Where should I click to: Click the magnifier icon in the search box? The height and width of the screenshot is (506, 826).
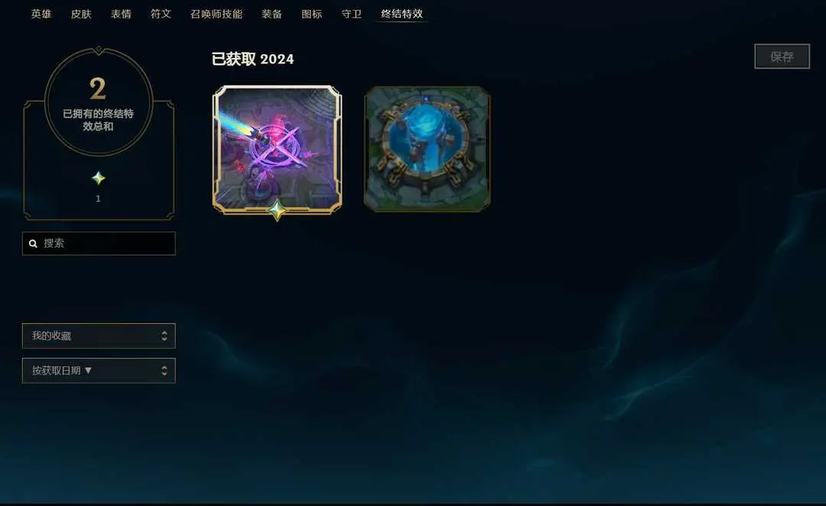33,243
